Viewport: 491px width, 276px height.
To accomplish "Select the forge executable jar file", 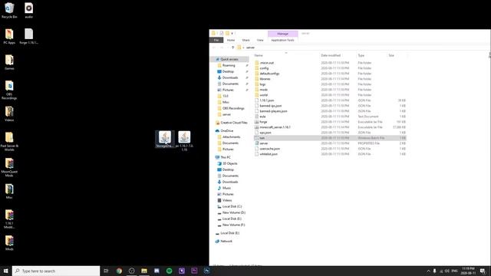I will click(x=263, y=122).
